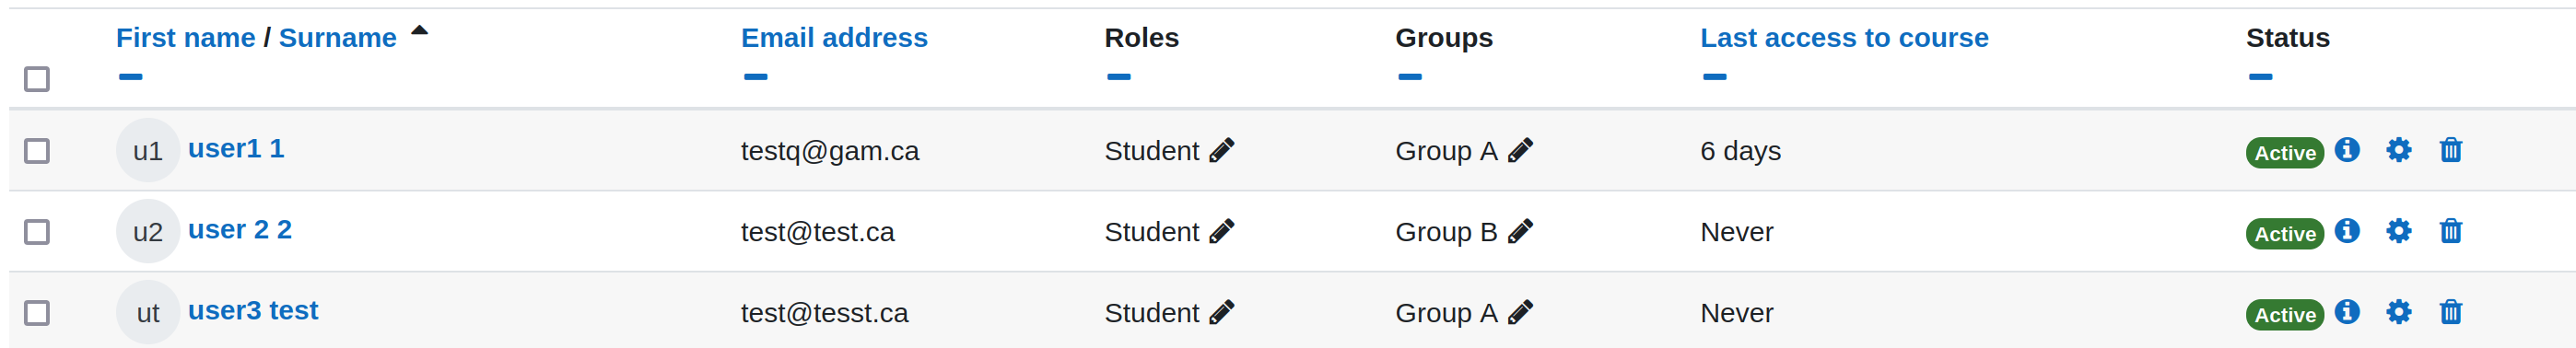Collapse the Groups column
2576x348 pixels.
tap(1410, 77)
